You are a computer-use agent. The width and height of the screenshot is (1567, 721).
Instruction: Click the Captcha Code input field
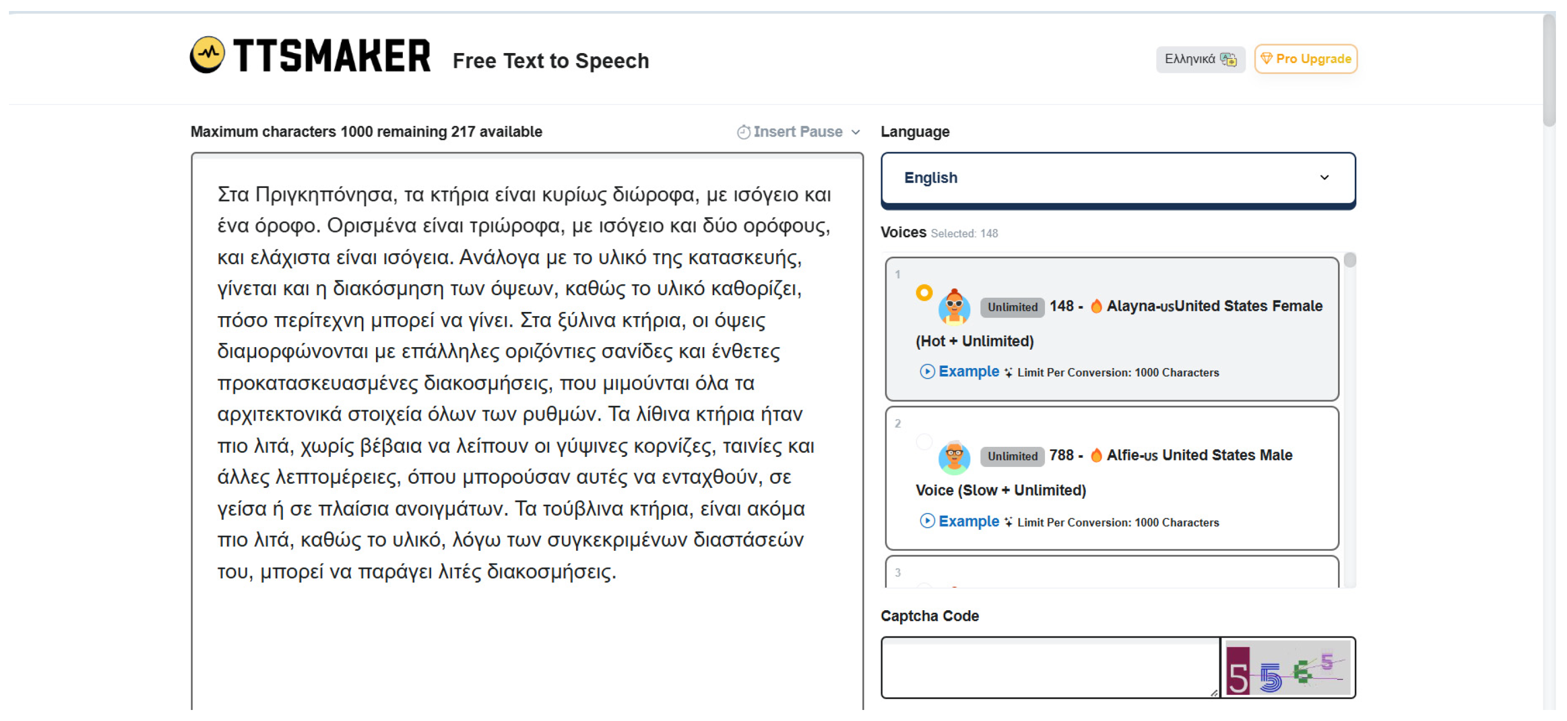(1049, 667)
